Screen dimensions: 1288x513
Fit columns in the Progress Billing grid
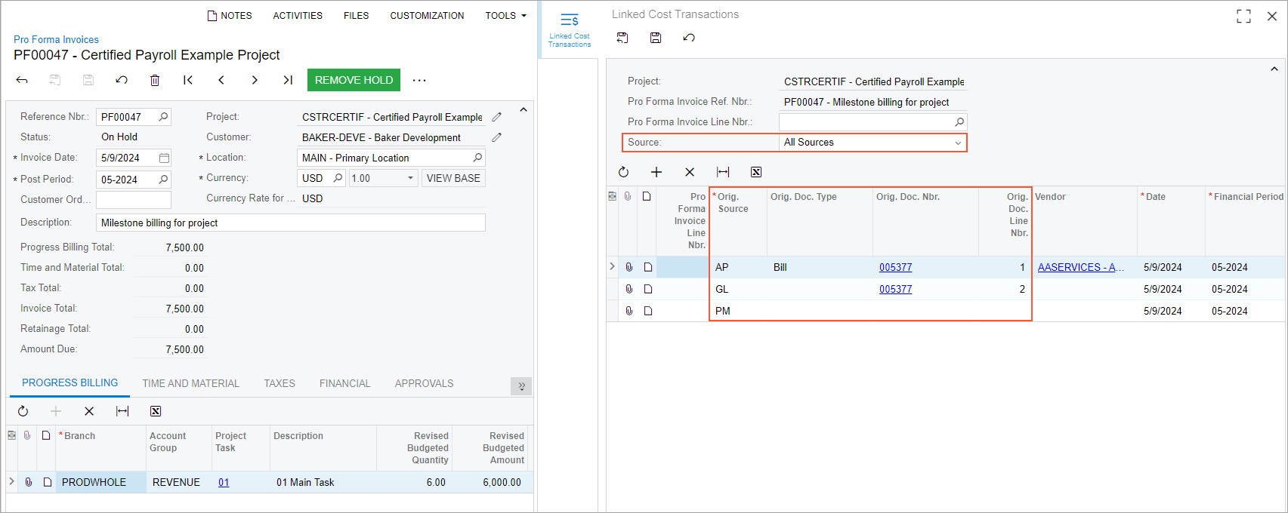pos(122,411)
